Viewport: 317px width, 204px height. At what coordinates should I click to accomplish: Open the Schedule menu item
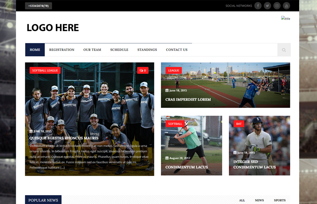119,50
